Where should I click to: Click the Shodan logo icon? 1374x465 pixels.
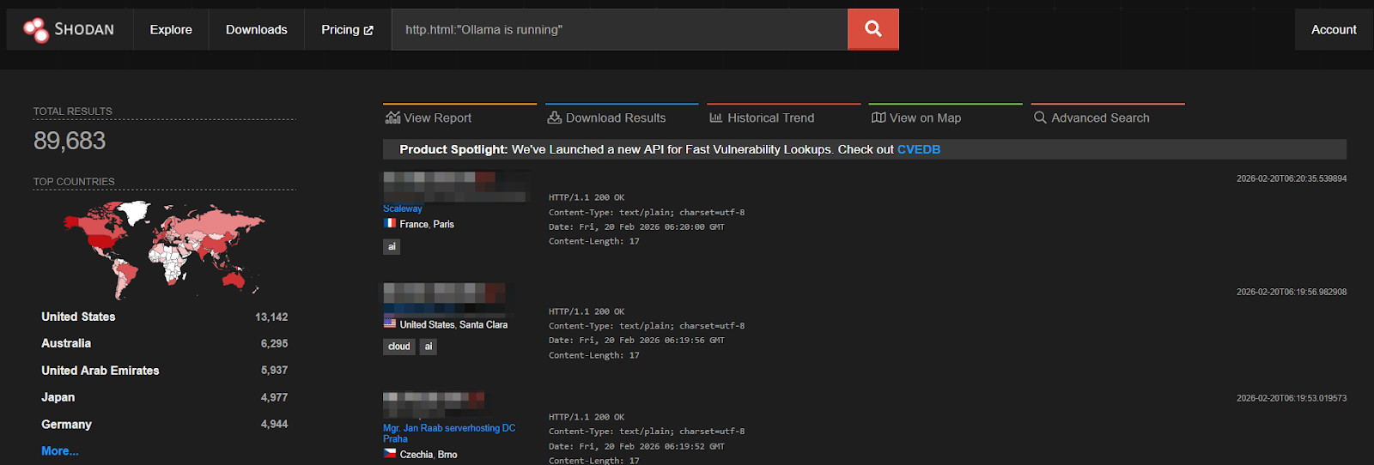[36, 30]
